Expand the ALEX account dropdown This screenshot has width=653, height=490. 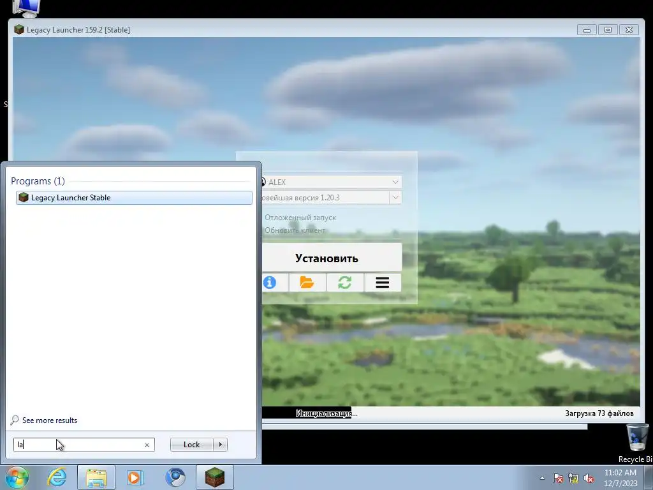point(395,182)
